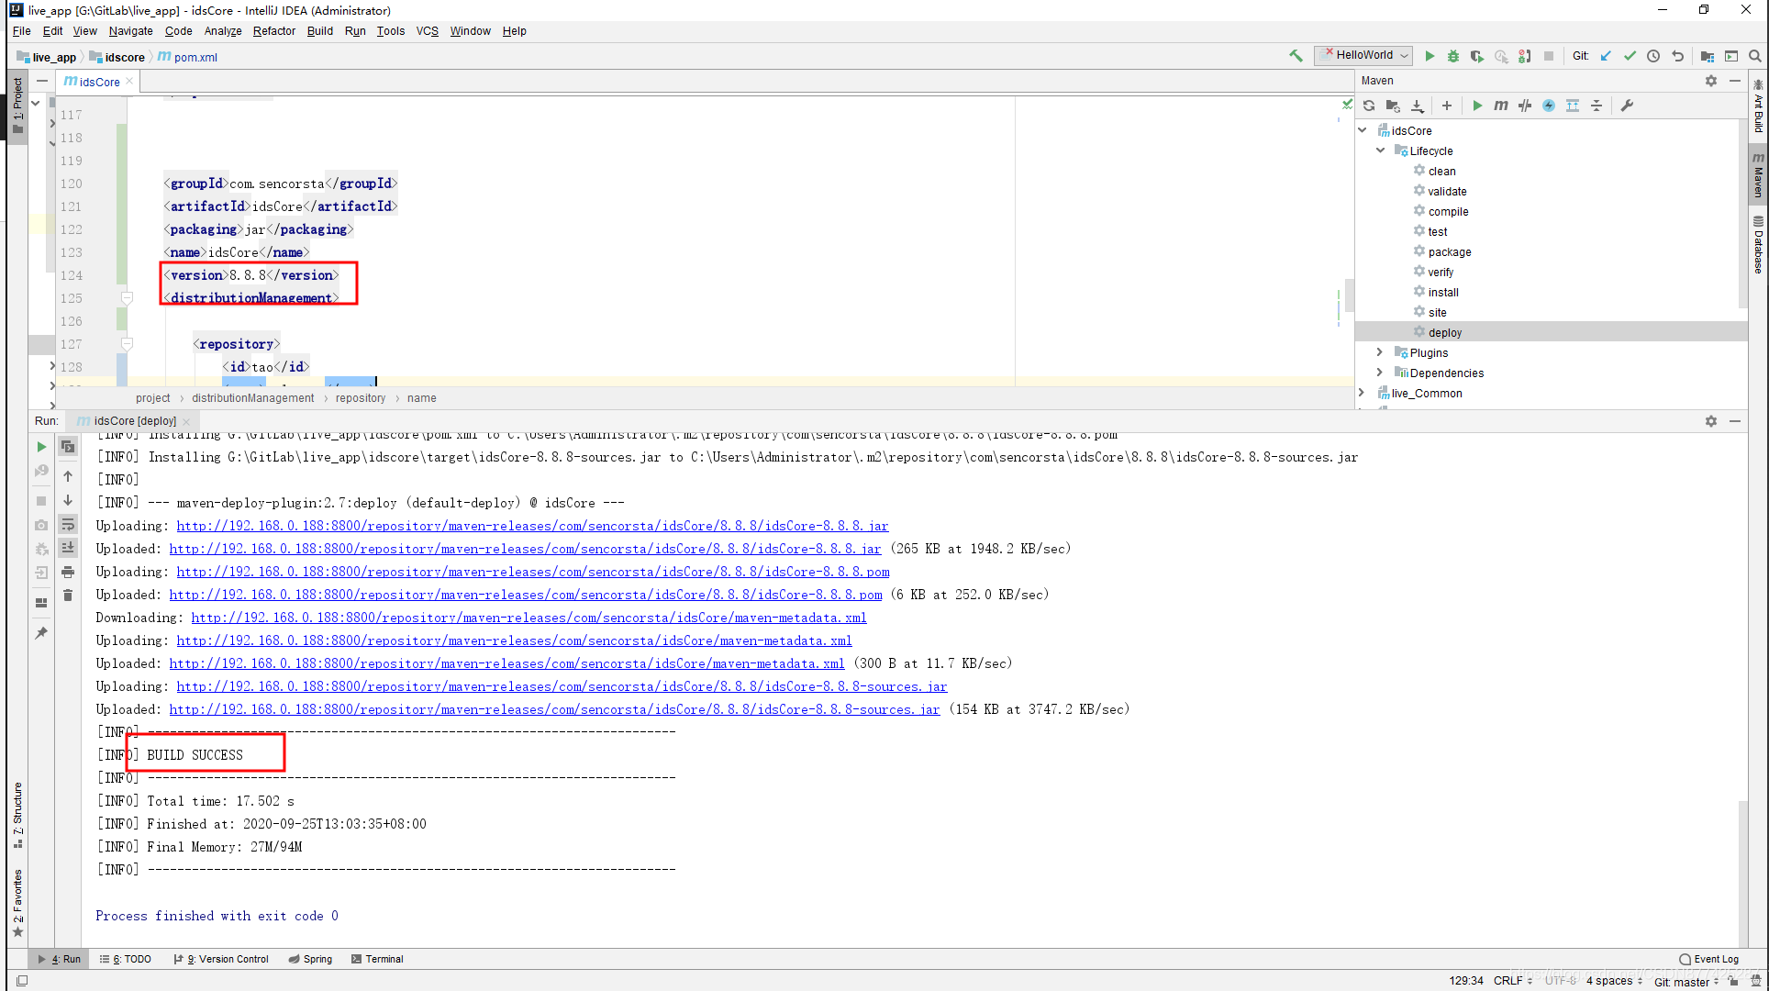The image size is (1769, 991).
Task: Click Maven tree vertical scrollbar
Action: point(1742,216)
